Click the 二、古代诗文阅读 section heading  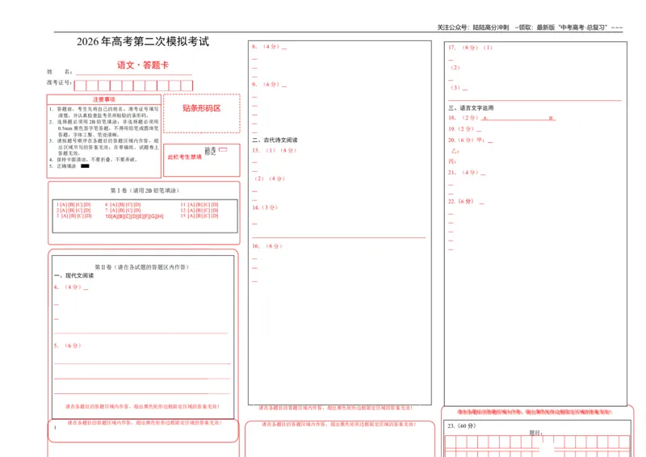275,140
